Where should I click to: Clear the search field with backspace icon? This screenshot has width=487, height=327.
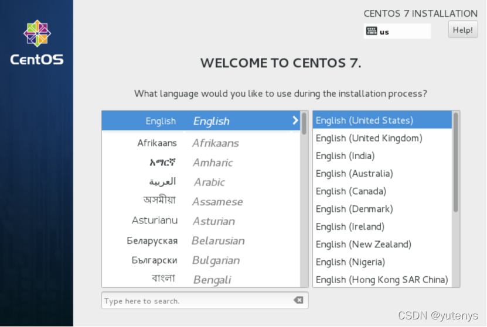[298, 300]
